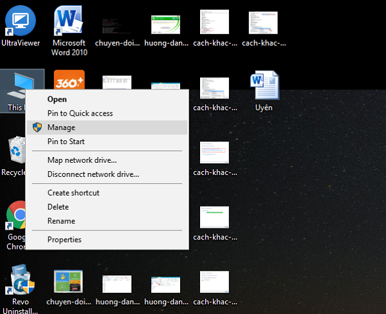
Task: Select Delete in the context menu
Action: click(x=59, y=207)
